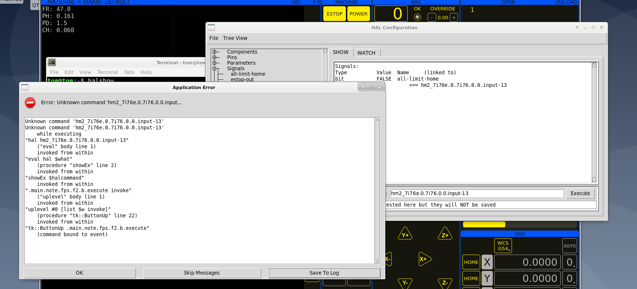637x289 pixels.
Task: Toggle the machine POWER button
Action: click(358, 14)
